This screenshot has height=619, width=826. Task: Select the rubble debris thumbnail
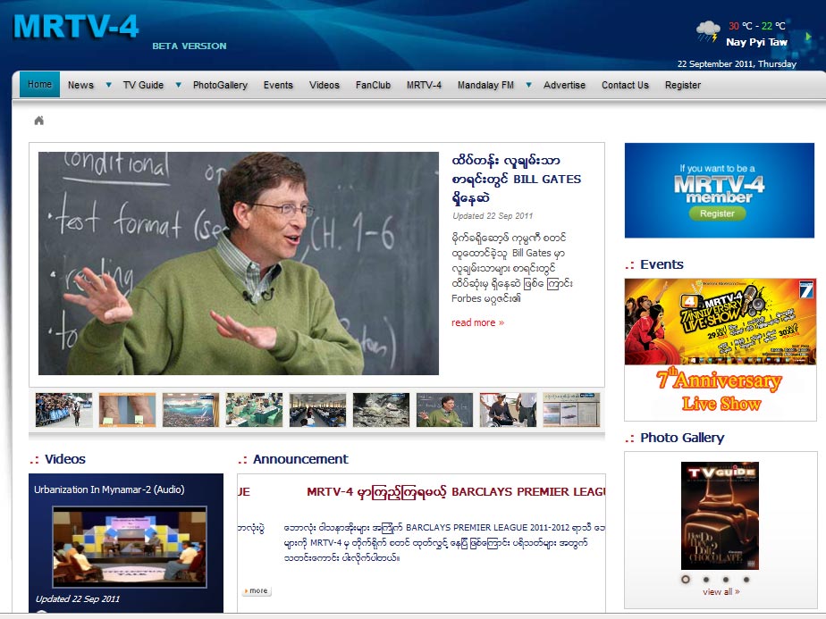point(381,409)
